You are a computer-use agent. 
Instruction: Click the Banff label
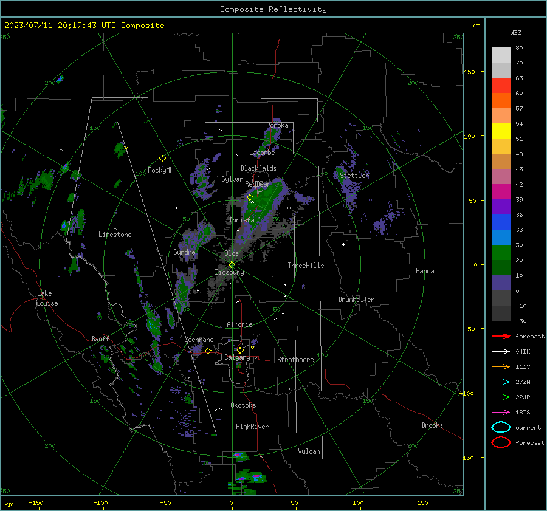[x=100, y=338]
